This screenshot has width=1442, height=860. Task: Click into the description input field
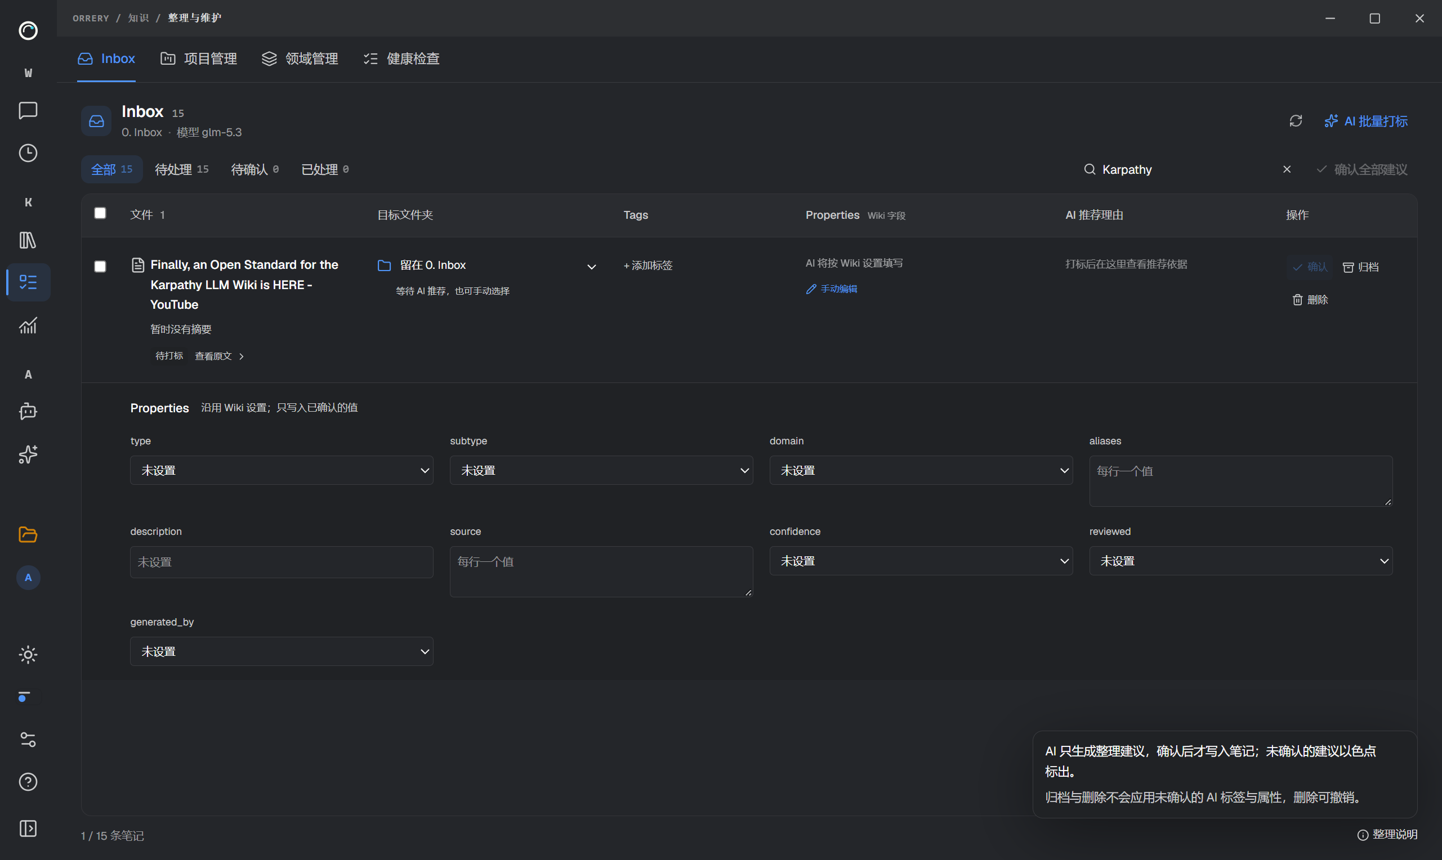point(282,561)
